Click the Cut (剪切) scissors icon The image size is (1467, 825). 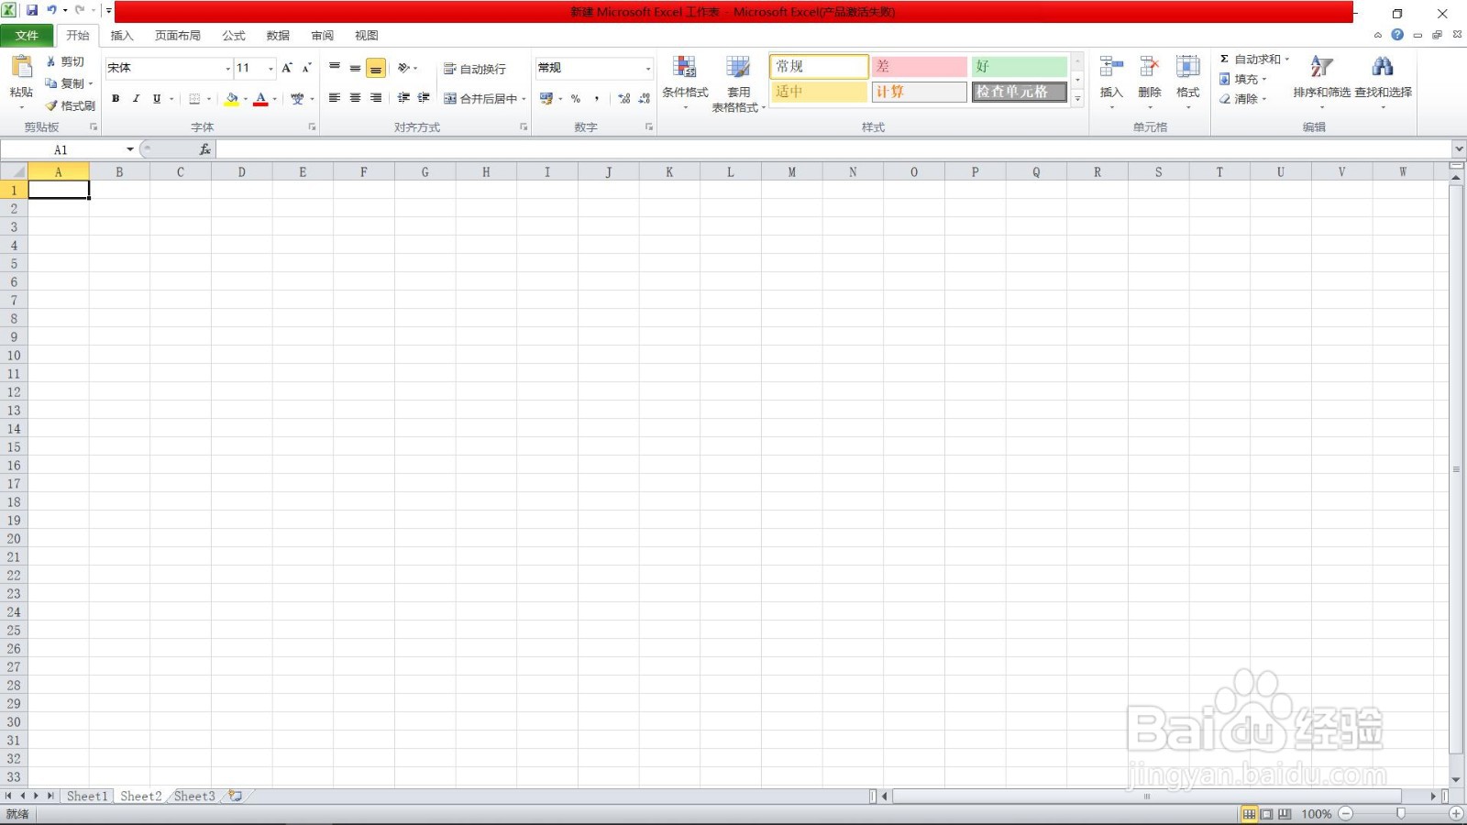[x=51, y=61]
